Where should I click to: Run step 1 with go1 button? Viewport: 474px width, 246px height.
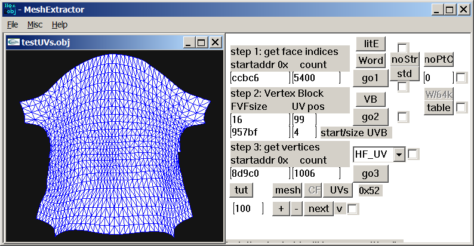click(x=371, y=78)
